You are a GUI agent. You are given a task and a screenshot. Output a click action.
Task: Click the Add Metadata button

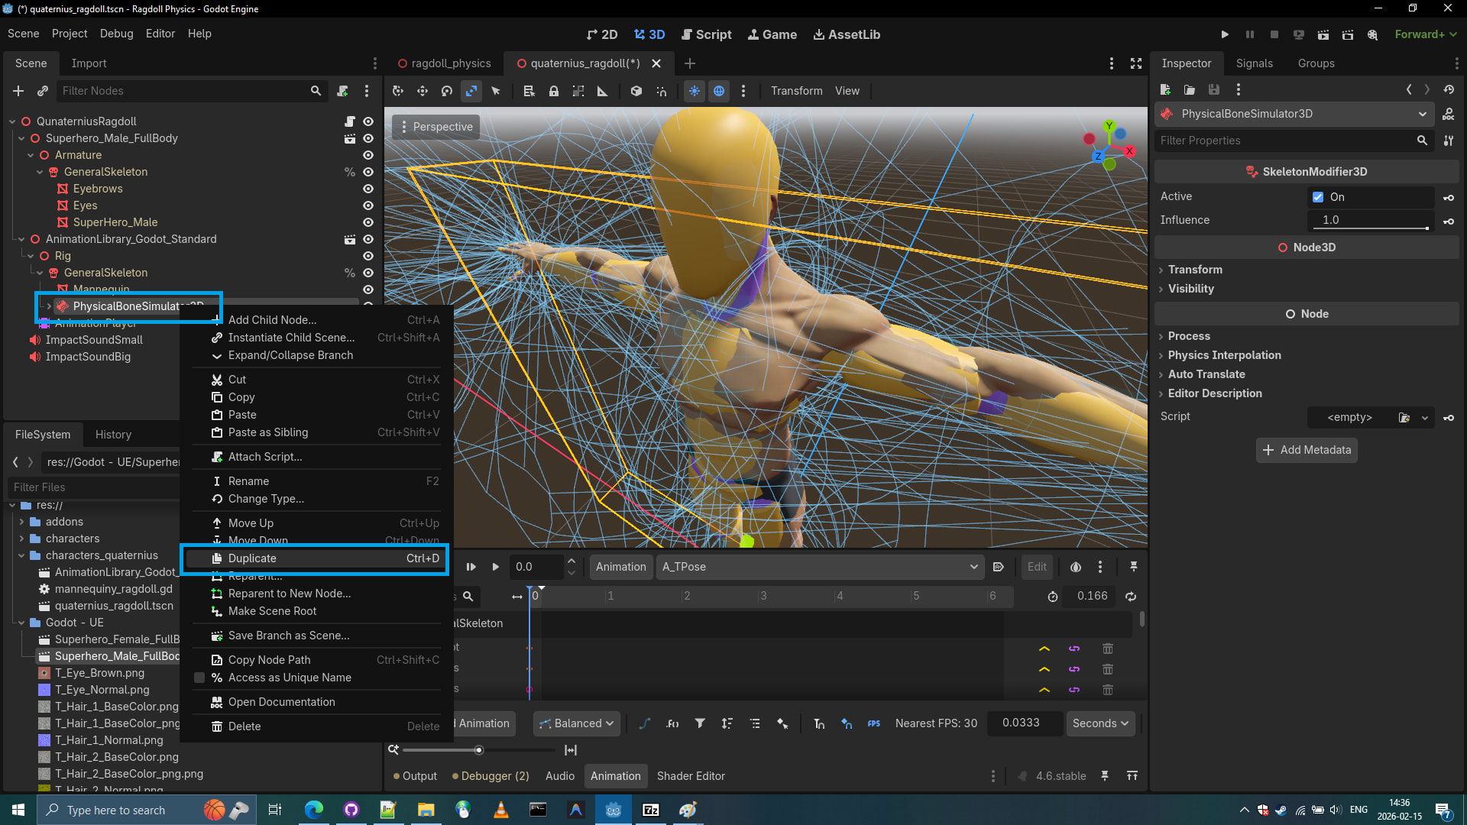click(x=1307, y=450)
